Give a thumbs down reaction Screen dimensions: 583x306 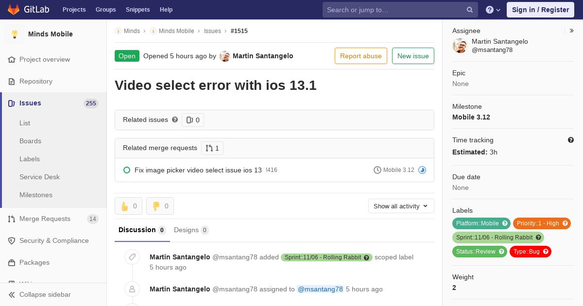(160, 206)
